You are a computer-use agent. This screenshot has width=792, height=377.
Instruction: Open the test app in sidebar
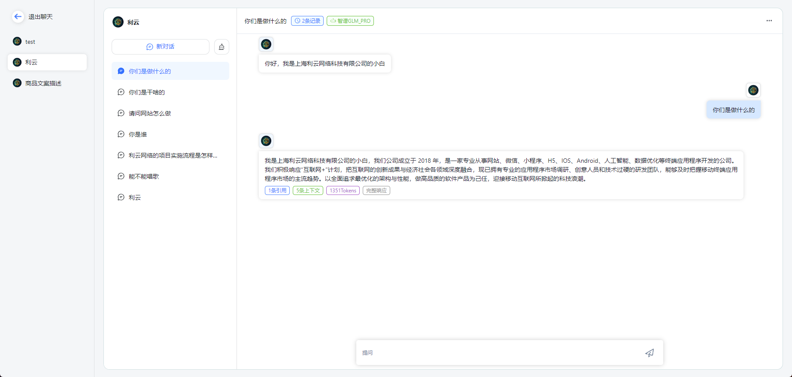click(47, 42)
